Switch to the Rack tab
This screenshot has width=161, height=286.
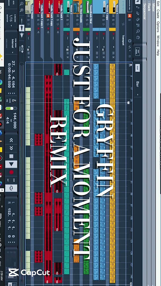(x=149, y=8)
